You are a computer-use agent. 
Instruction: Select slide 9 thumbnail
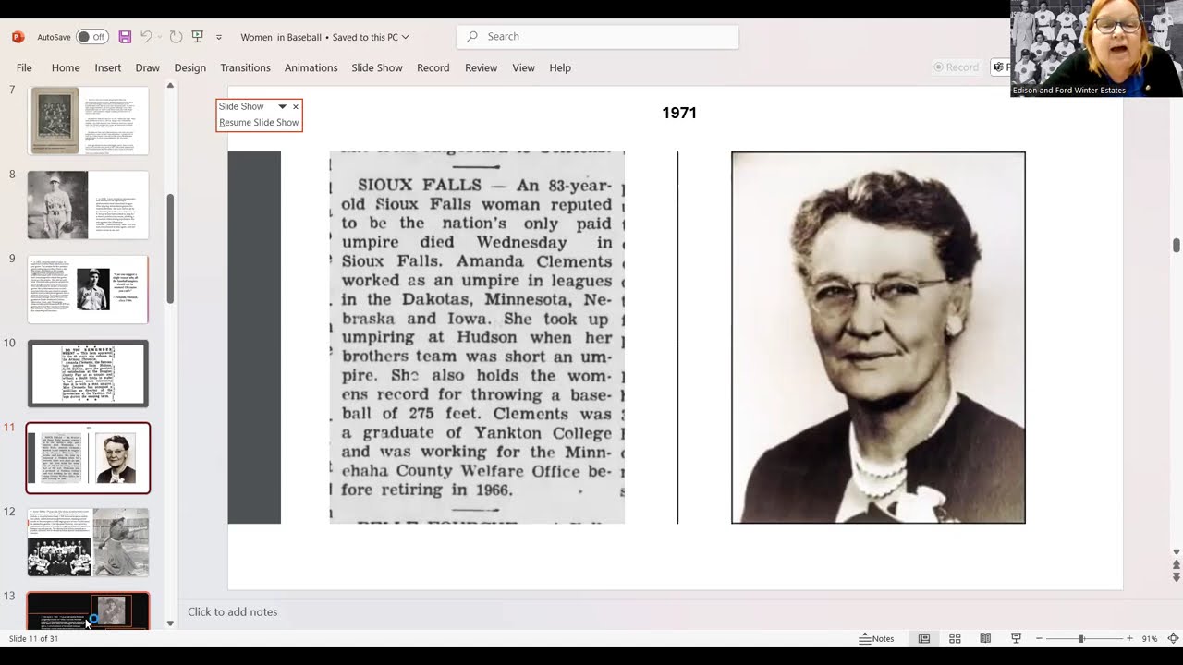pos(88,289)
